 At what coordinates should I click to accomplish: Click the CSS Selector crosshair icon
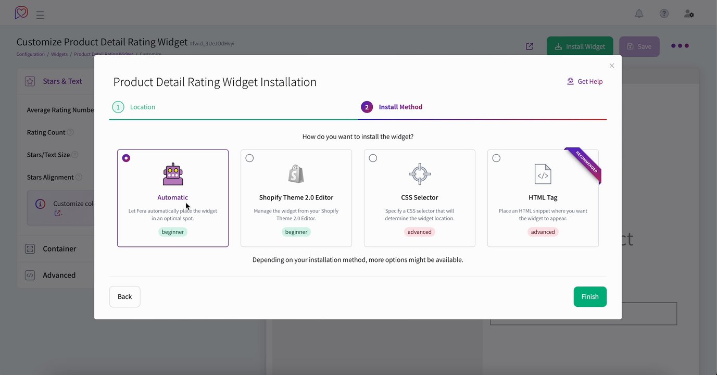[420, 174]
